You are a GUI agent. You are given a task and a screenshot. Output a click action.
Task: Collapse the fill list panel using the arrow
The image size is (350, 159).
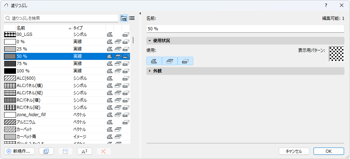pos(140,14)
